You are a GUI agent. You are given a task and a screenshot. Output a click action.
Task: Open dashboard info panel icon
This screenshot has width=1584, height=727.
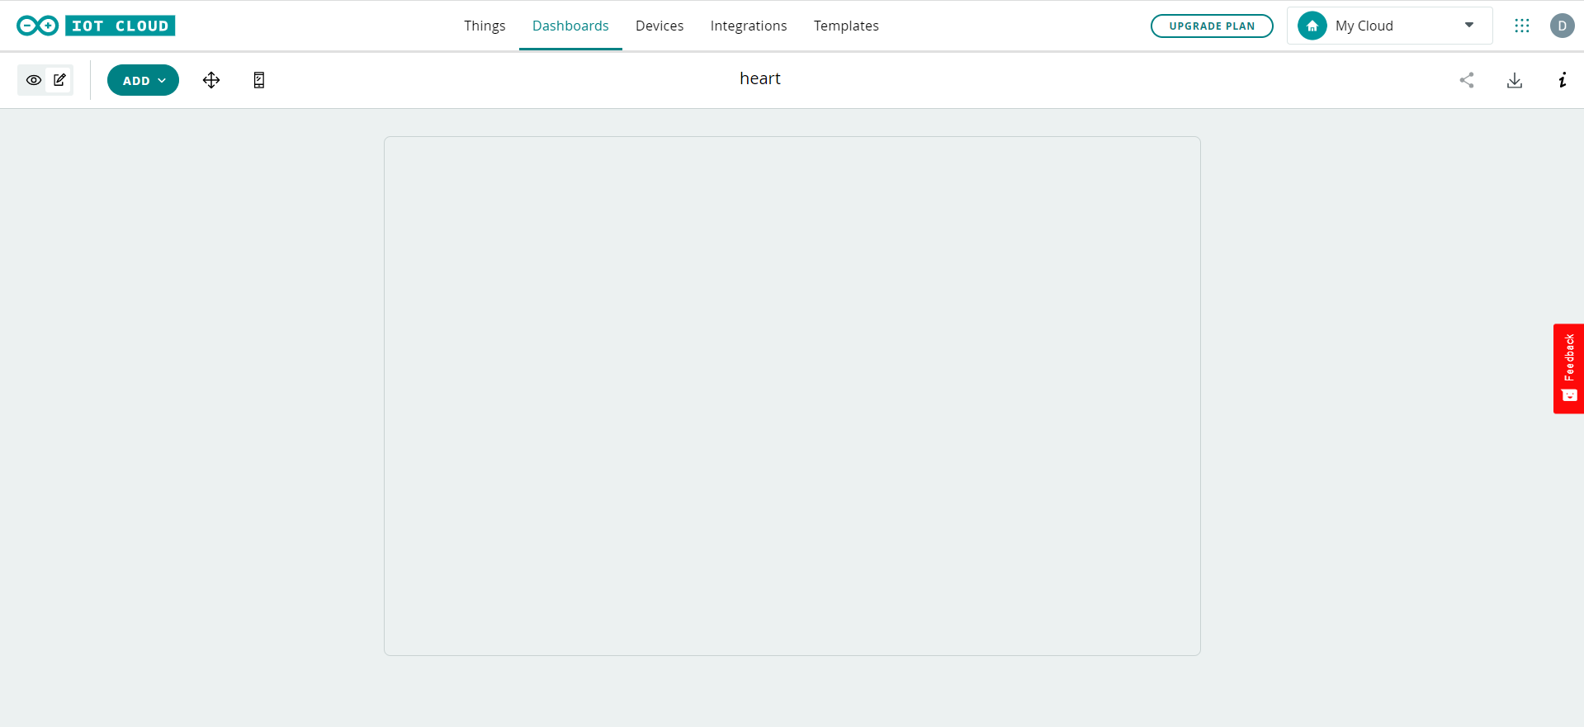pos(1562,80)
